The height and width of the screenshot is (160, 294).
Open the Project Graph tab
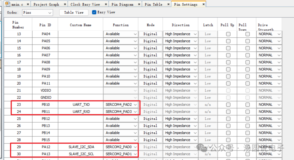(x=46, y=4)
